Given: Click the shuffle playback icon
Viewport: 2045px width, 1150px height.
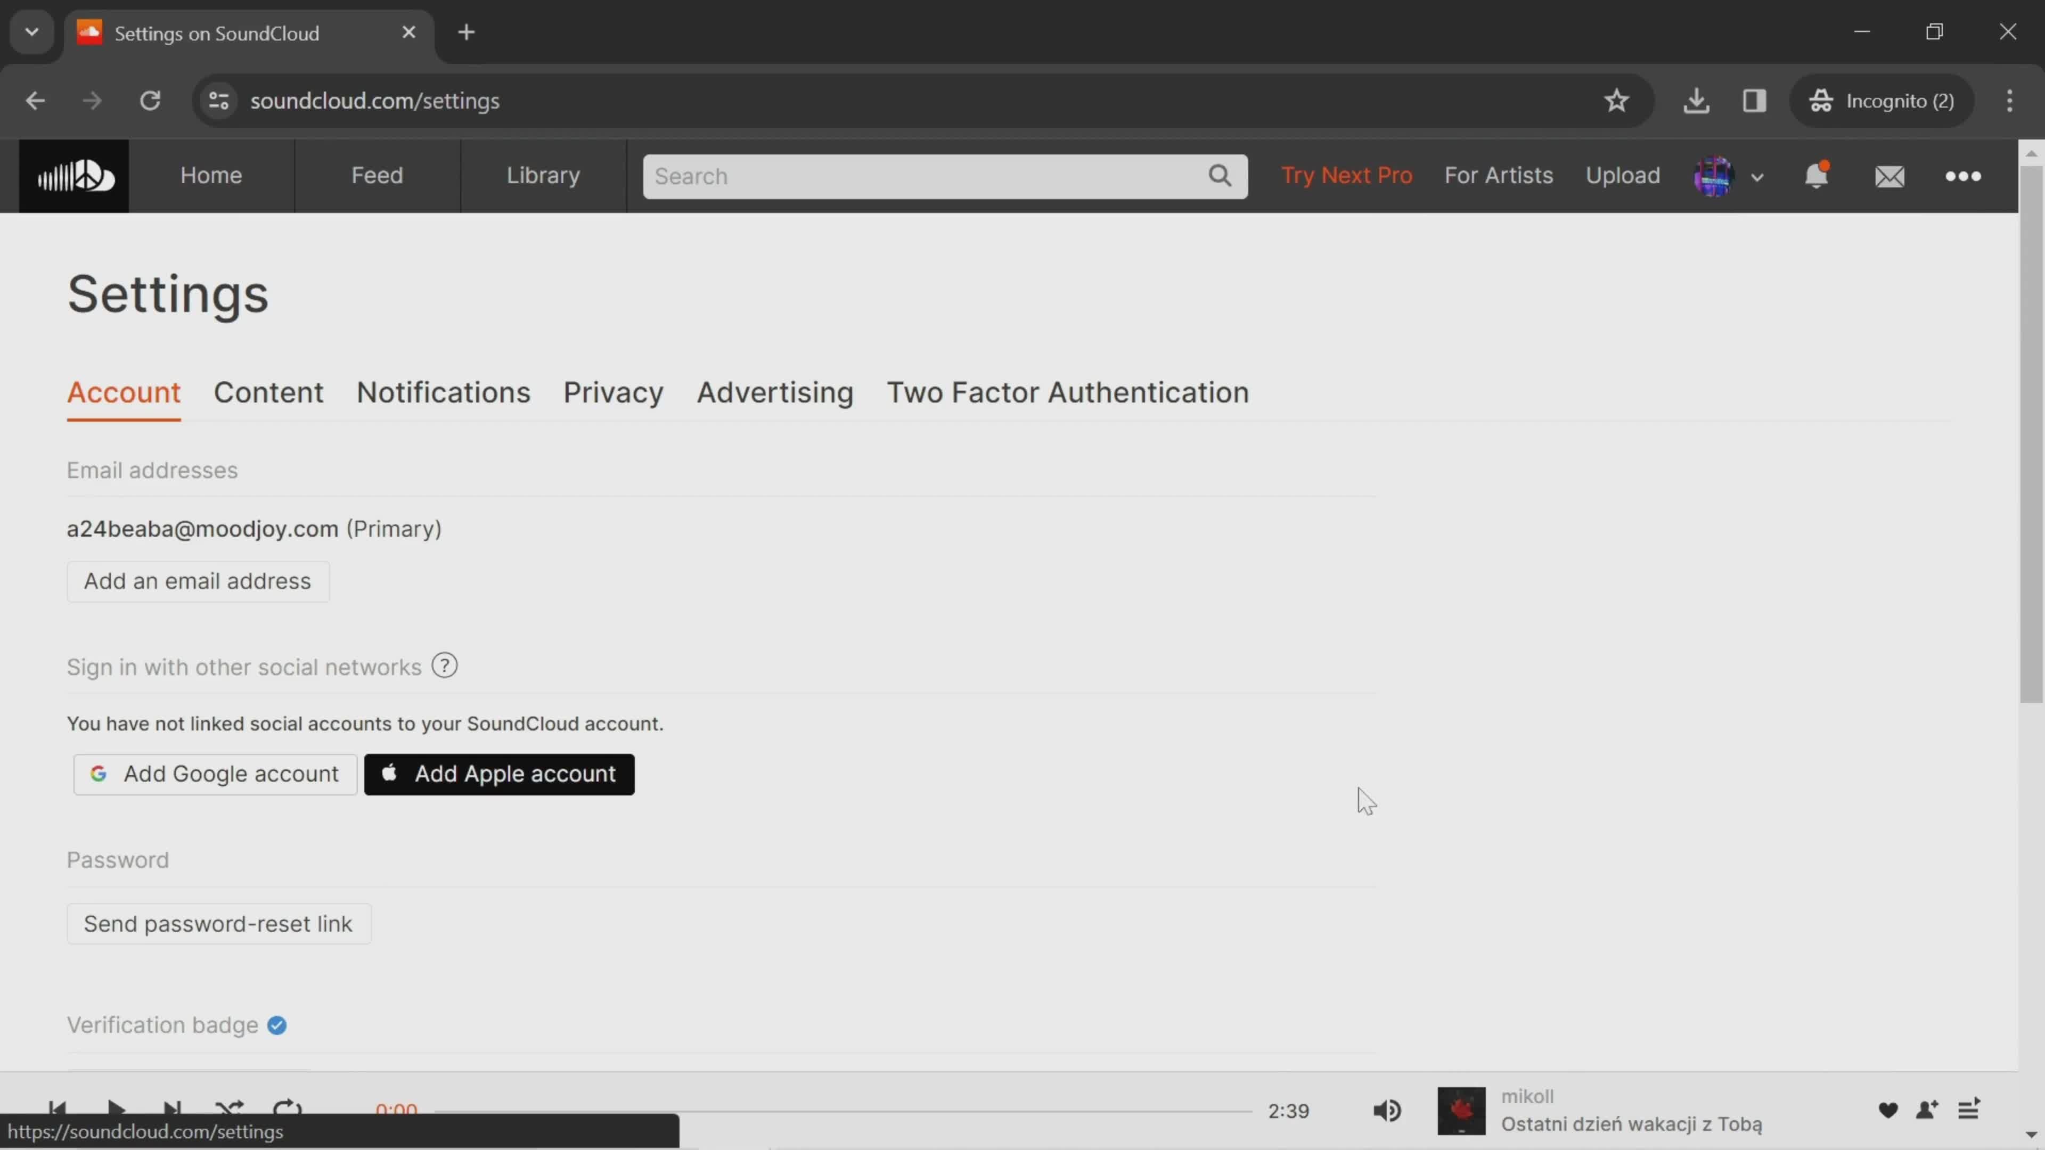Looking at the screenshot, I should pos(229,1111).
